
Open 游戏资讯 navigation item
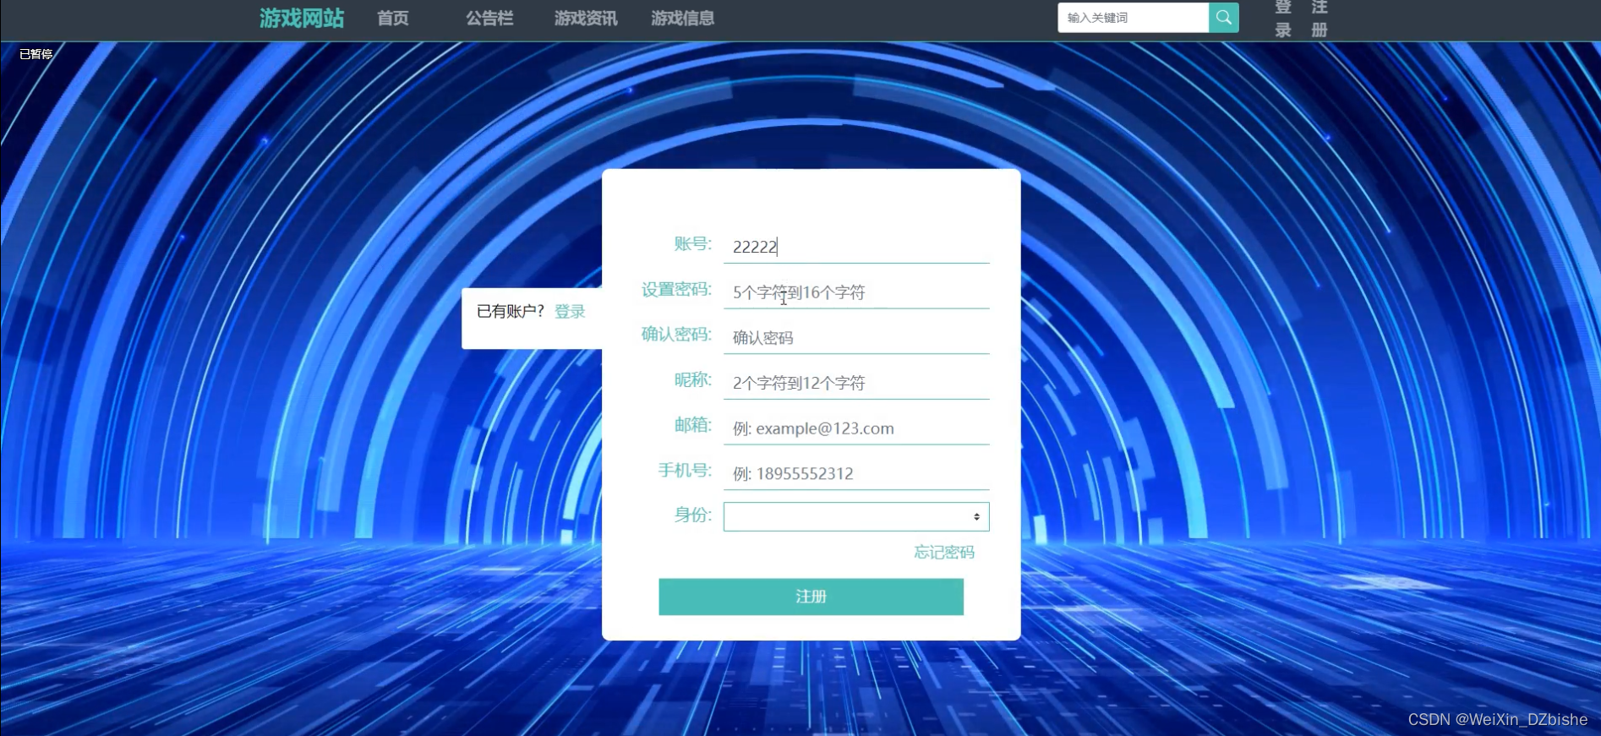[x=586, y=19]
